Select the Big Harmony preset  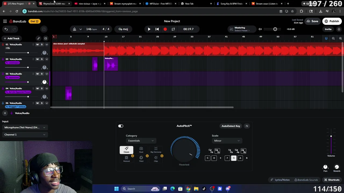[x=156, y=150]
